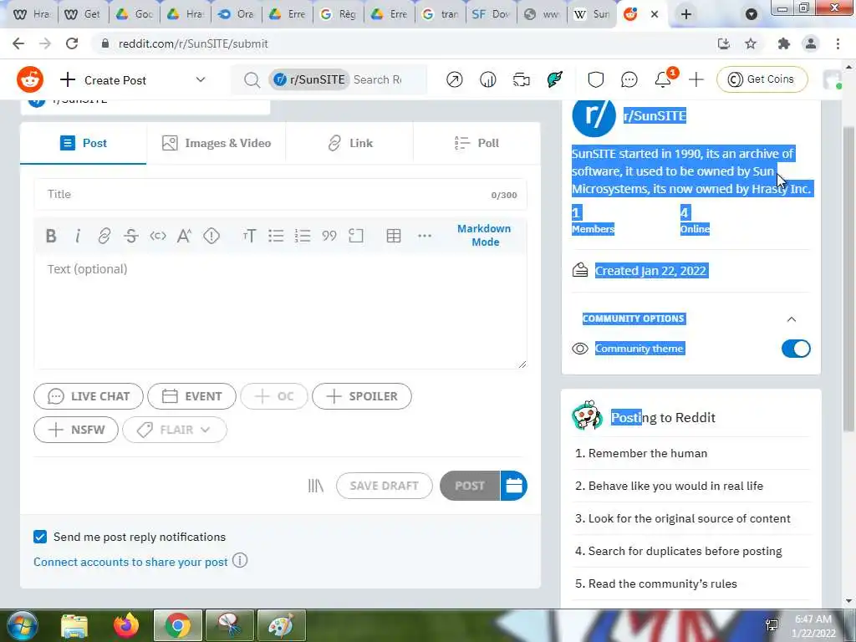Insert a numbered list
Viewport: 856px width, 642px height.
[x=303, y=236]
